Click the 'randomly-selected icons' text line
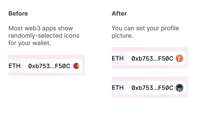Screen dimensions: 202x113 tap(44, 36)
